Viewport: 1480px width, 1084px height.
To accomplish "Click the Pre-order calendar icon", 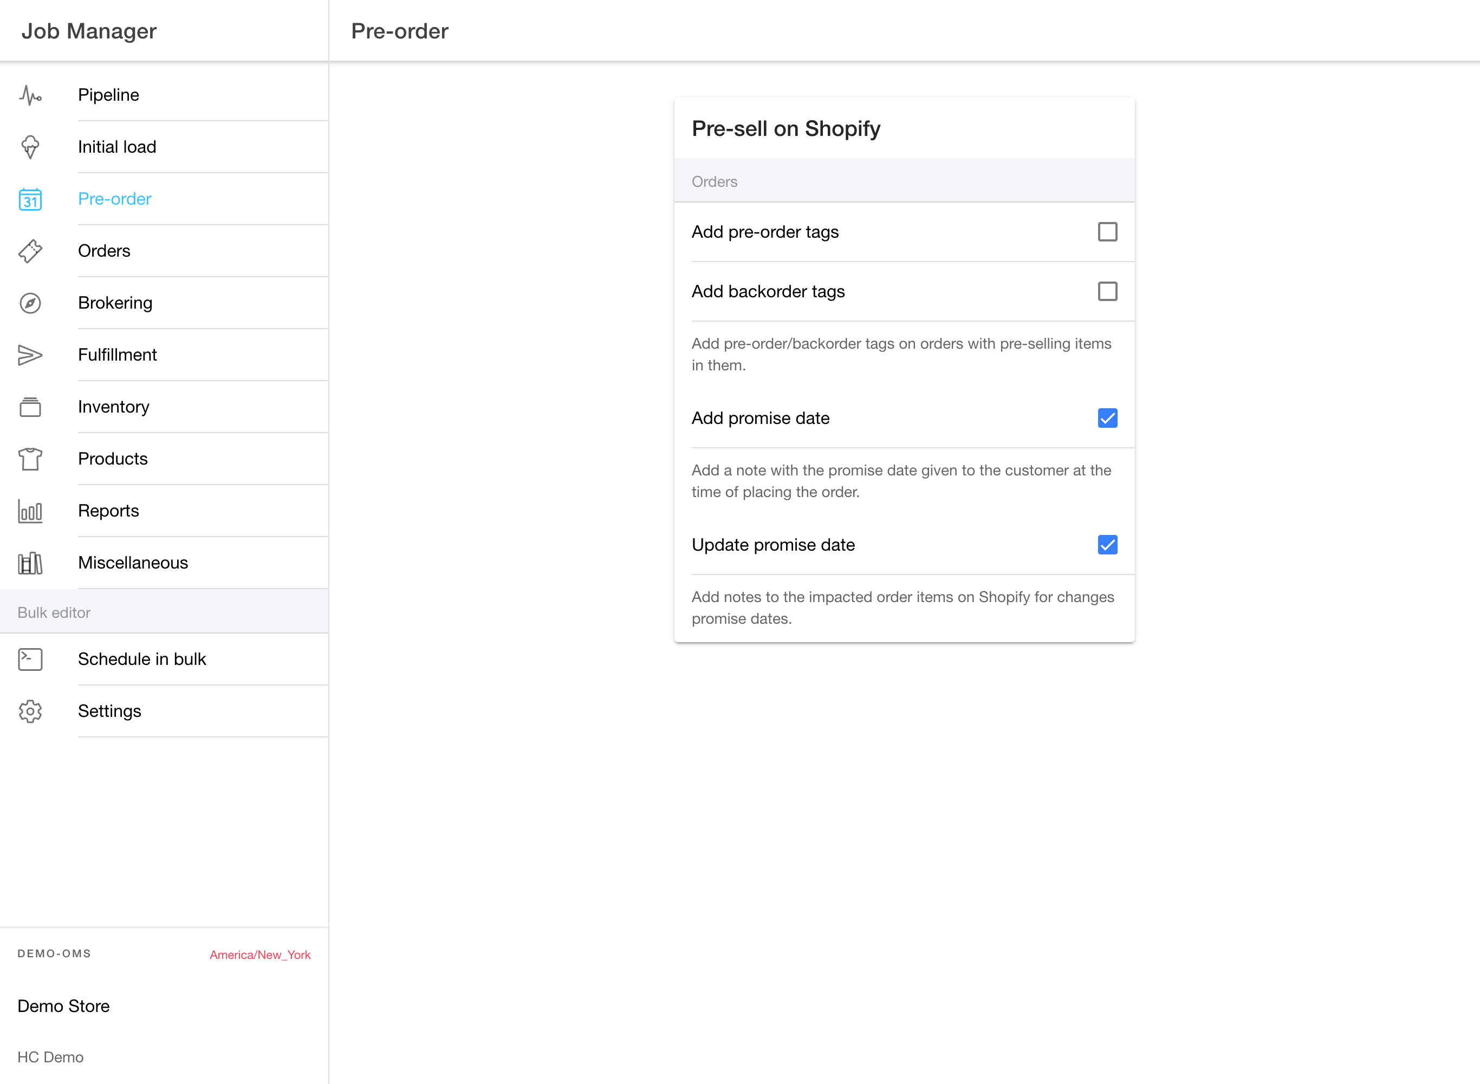I will [x=30, y=199].
